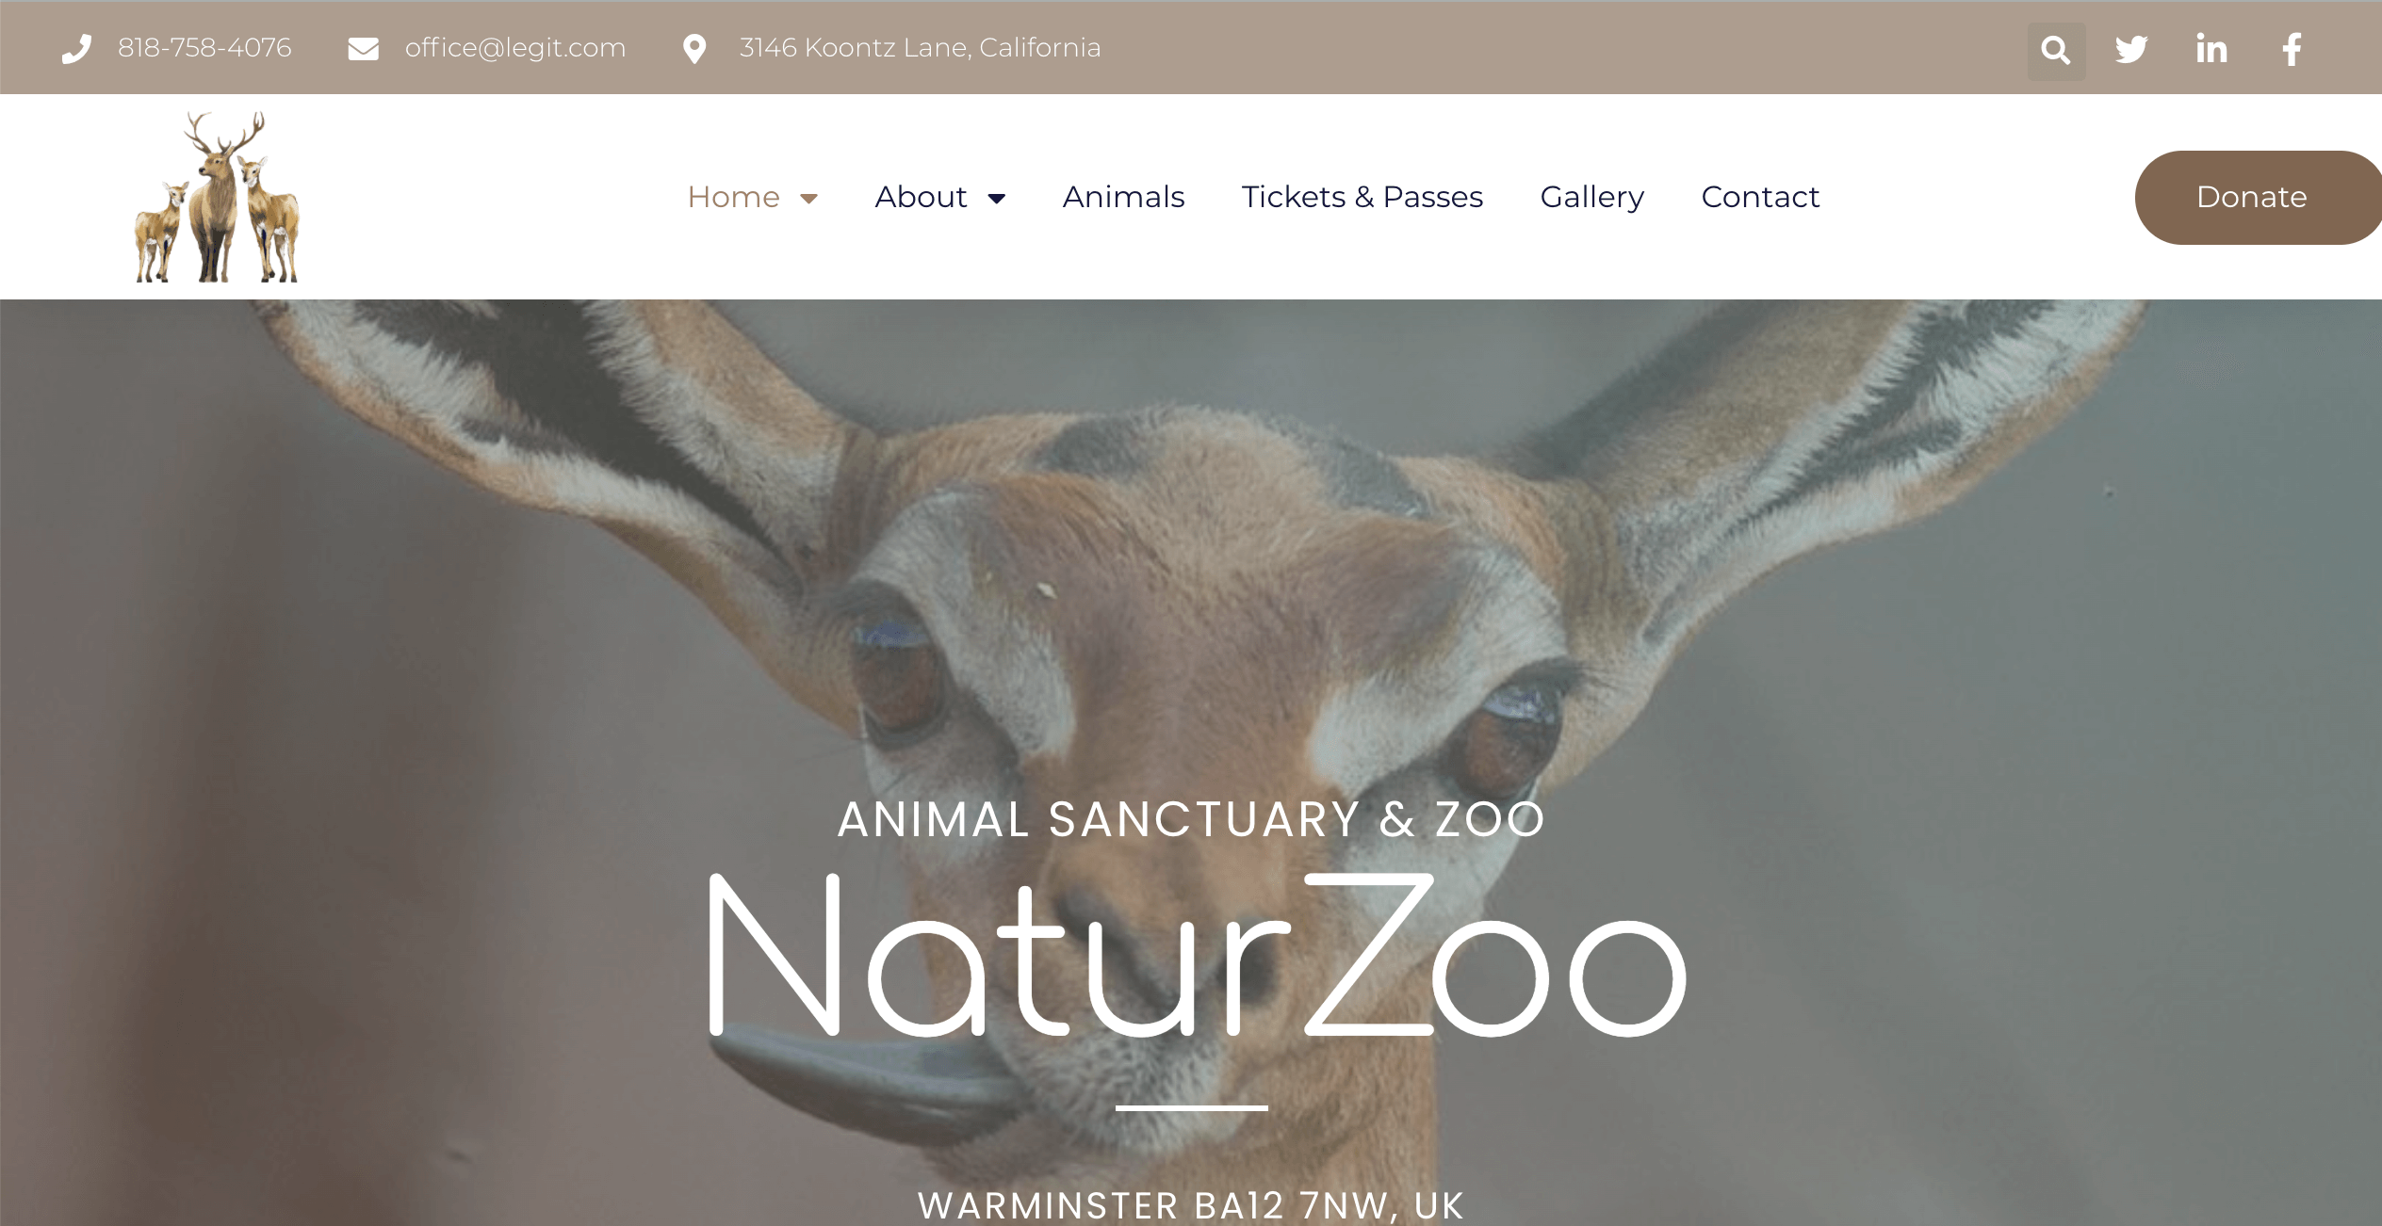This screenshot has height=1226, width=2382.
Task: Navigate to the Gallery page
Action: point(1592,197)
